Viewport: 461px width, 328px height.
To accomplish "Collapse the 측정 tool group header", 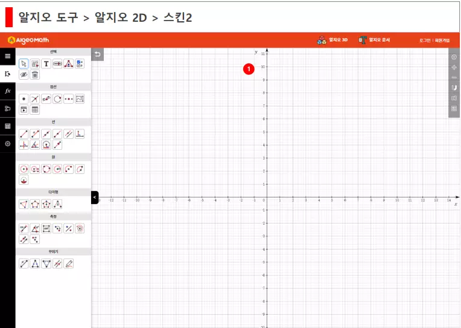I will [53, 216].
